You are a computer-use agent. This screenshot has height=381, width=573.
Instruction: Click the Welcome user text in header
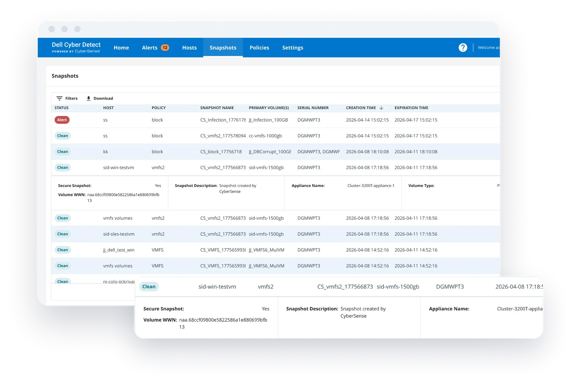click(489, 48)
